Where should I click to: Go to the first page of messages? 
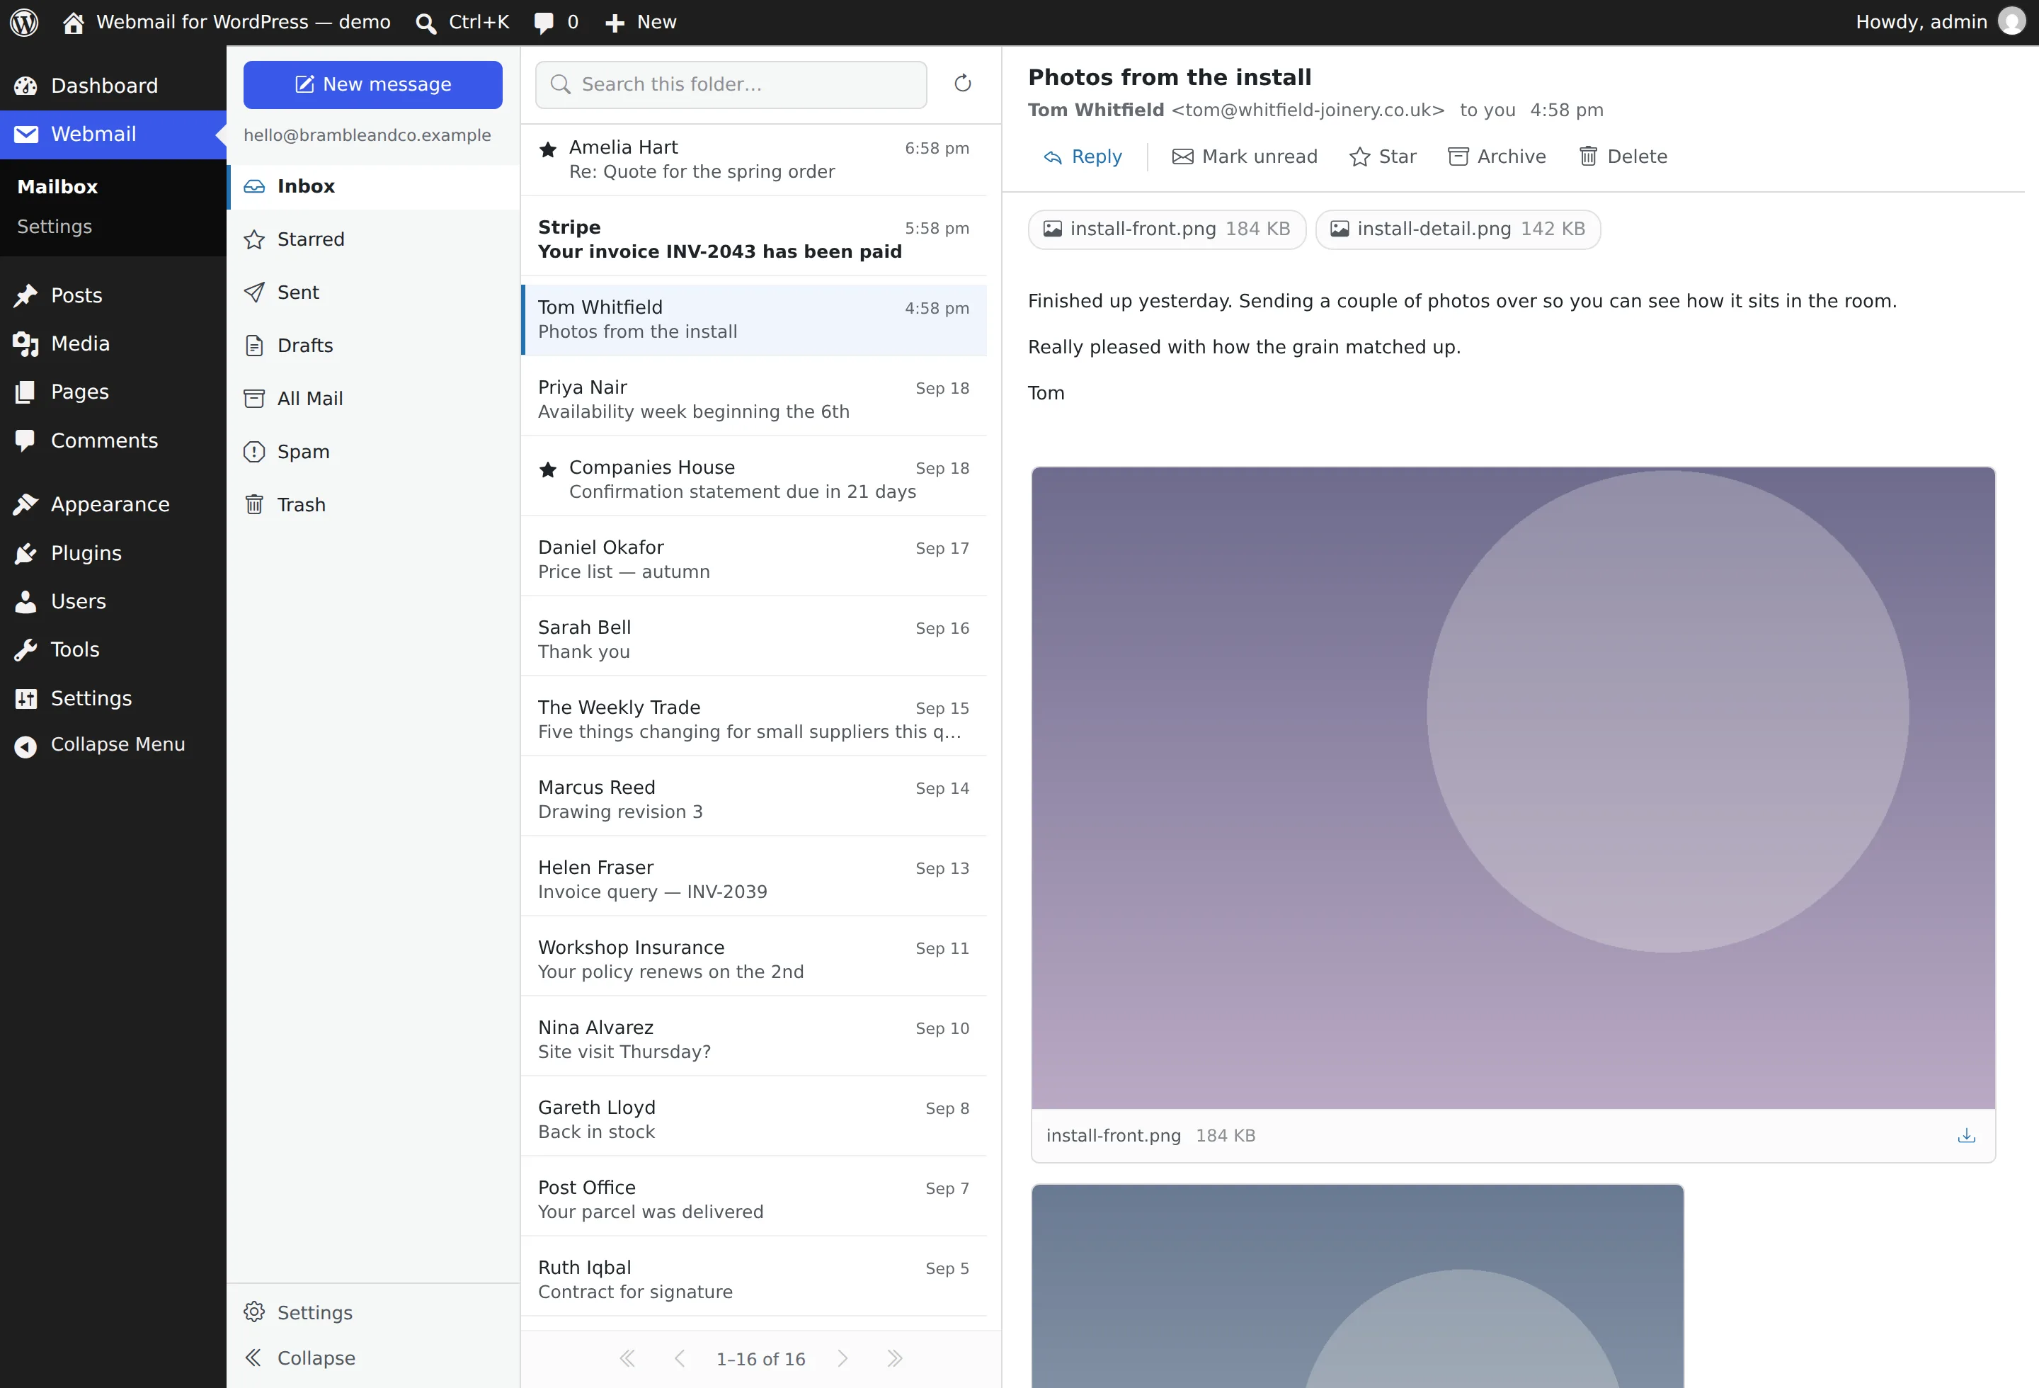coord(627,1359)
